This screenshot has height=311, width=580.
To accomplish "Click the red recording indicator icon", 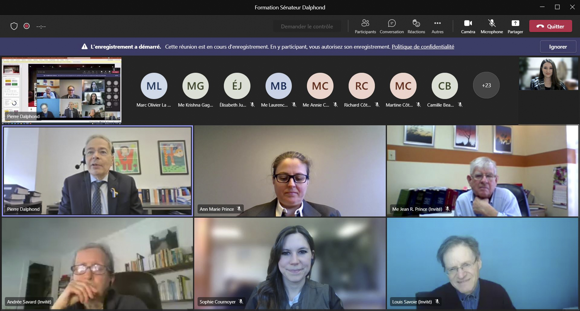I will tap(27, 26).
